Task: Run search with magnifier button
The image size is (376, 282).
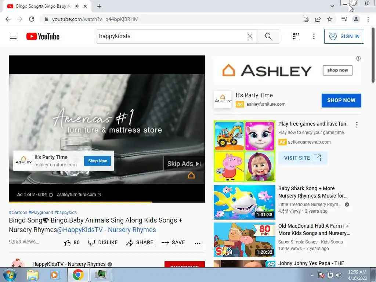Action: (268, 36)
